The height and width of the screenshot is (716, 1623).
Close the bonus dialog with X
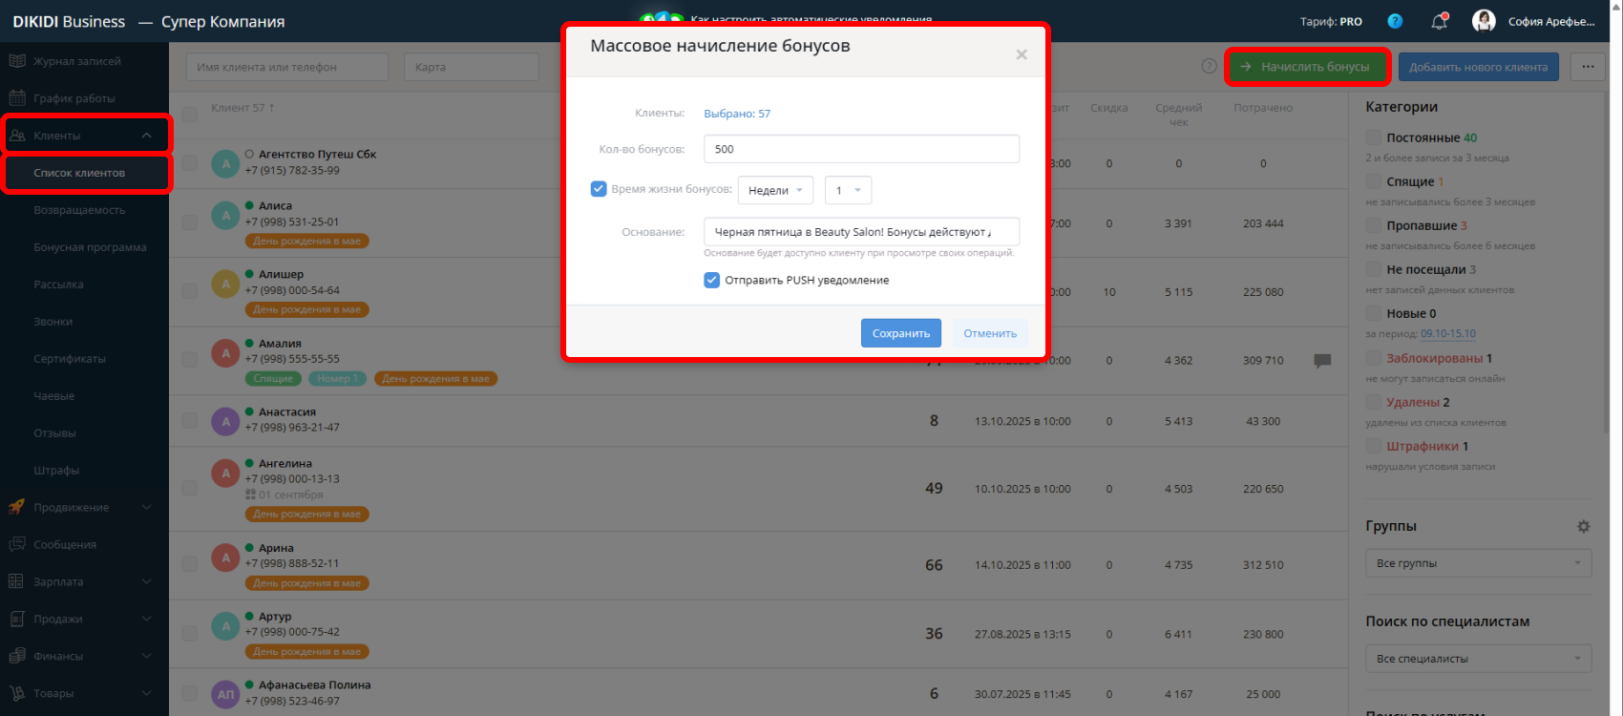(1022, 54)
